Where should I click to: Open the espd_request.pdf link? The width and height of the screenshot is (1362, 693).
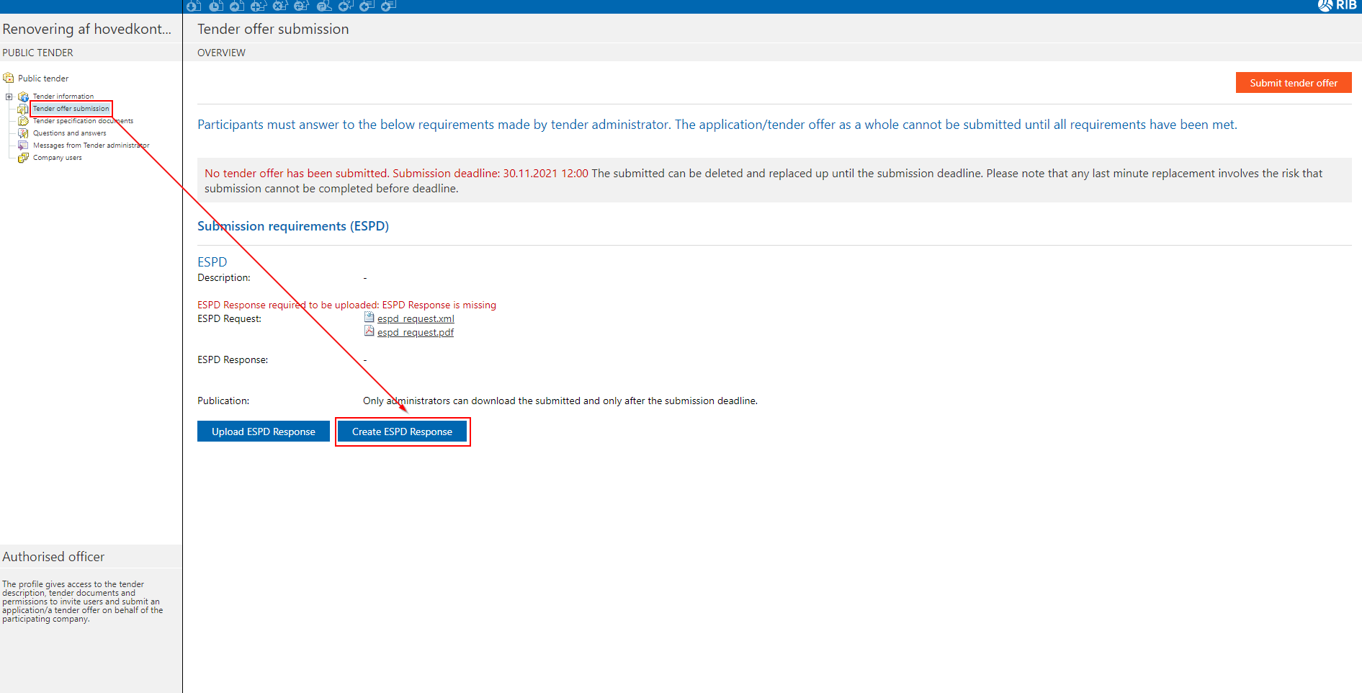click(416, 332)
